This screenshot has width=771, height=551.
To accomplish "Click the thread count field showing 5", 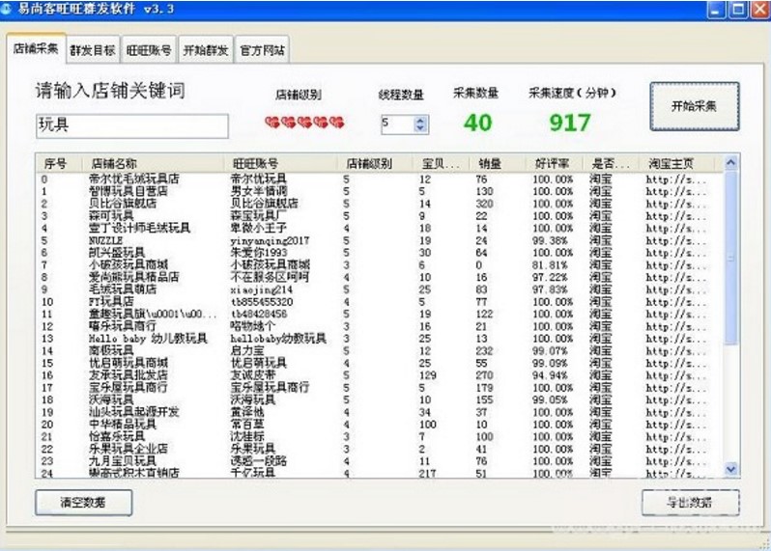I will (x=397, y=124).
